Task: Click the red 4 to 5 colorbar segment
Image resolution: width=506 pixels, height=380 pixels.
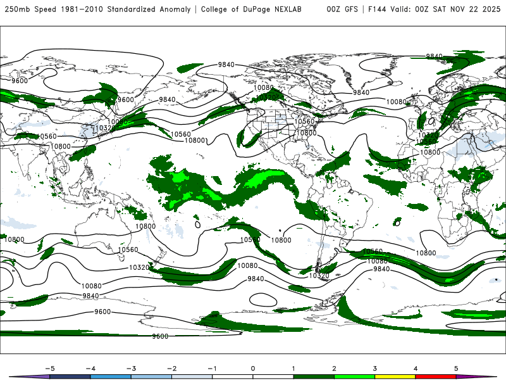Action: point(436,377)
